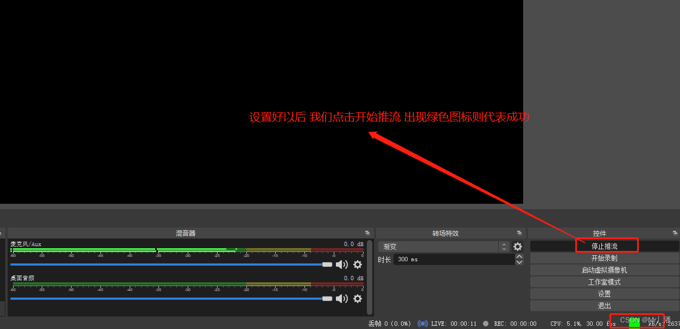
Task: Open transition properties gear next to 渐变
Action: click(518, 247)
